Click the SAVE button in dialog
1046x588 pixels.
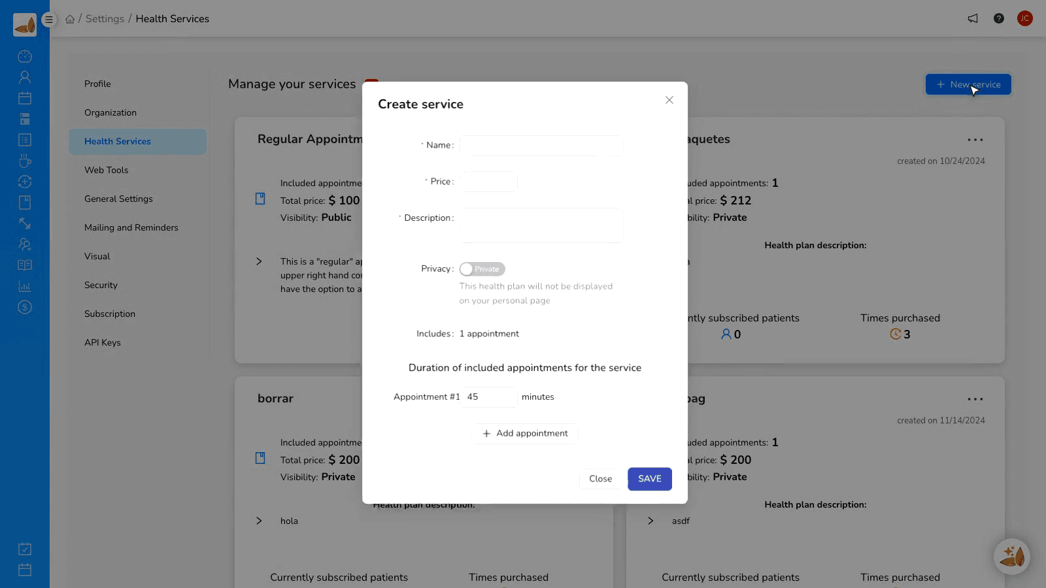tap(650, 479)
